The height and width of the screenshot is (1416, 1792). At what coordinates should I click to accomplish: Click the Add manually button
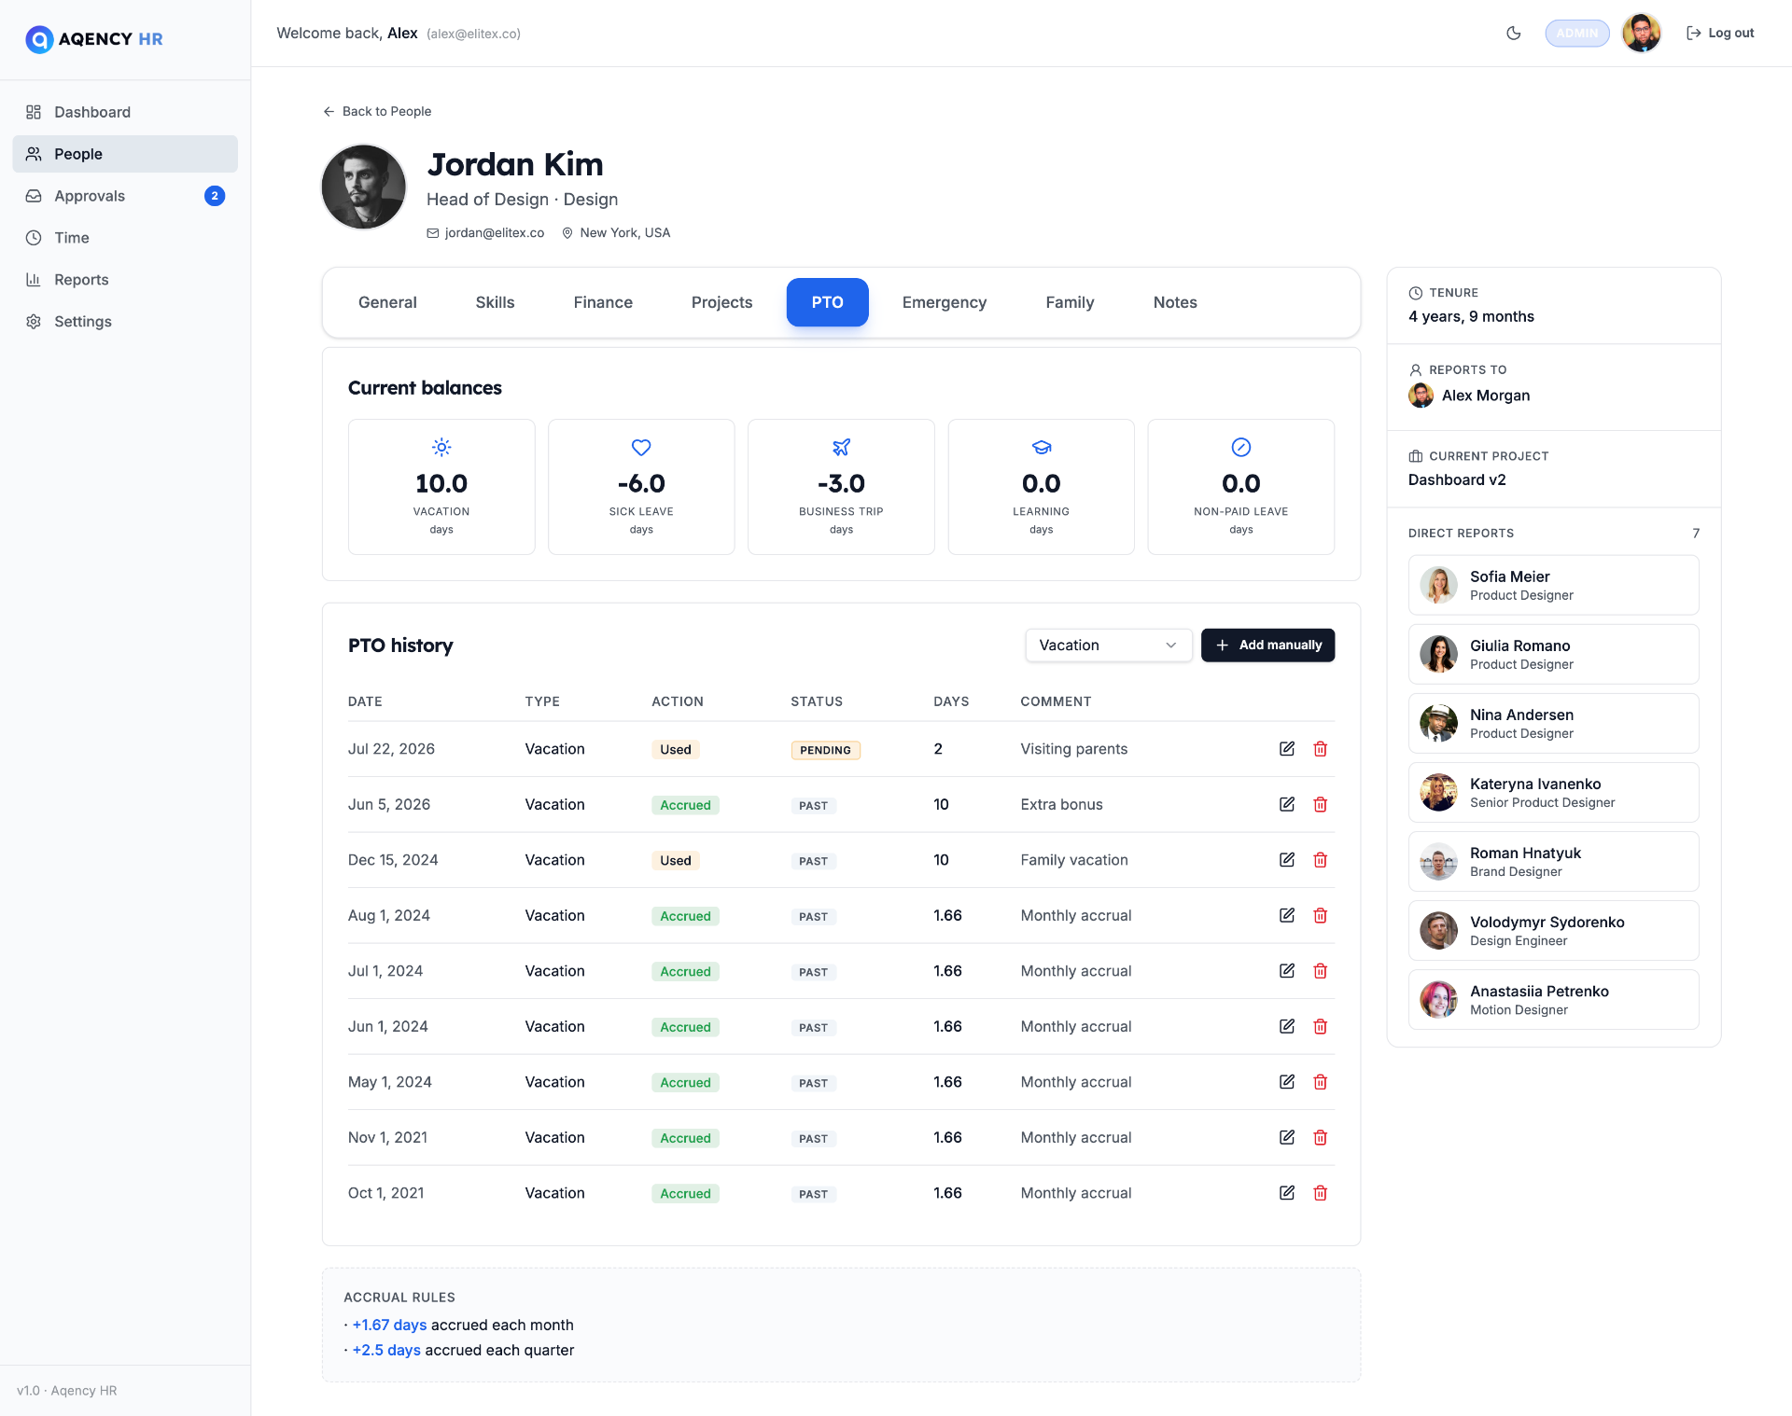(1267, 646)
